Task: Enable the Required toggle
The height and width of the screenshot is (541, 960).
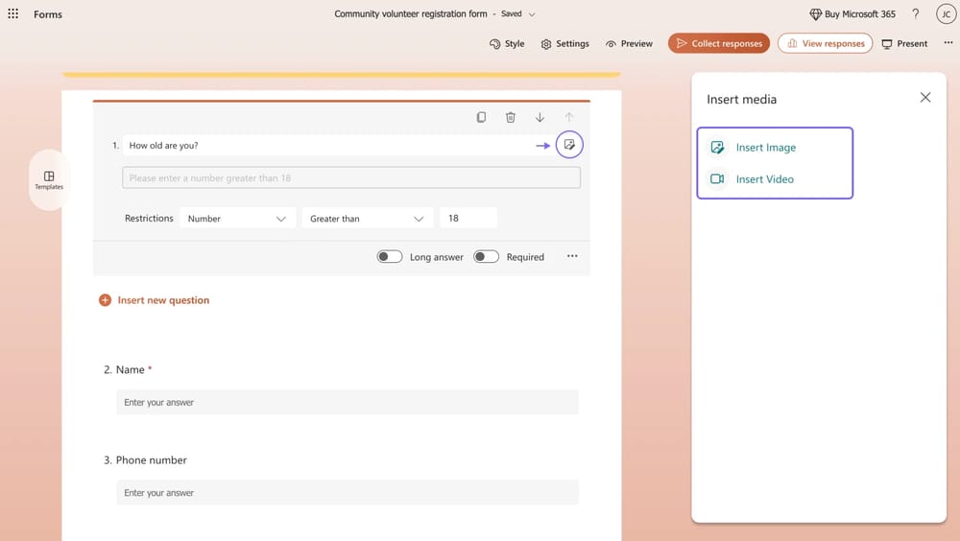Action: [x=486, y=257]
